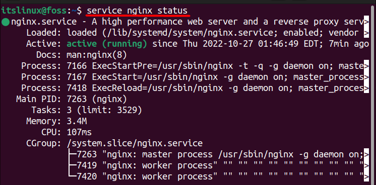Click truncation arrow on the 7263 master process line
376x185 pixels.
tap(366, 154)
